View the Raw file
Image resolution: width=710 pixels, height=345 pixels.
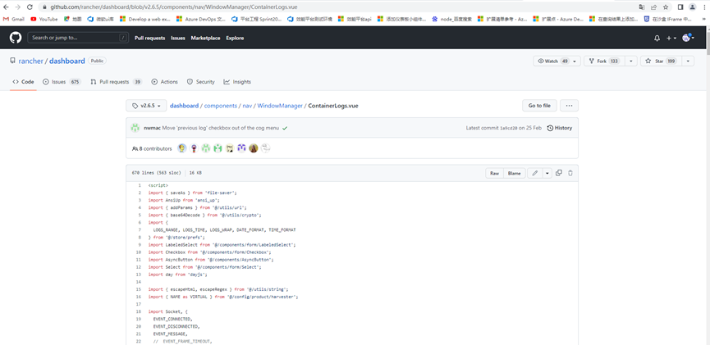[494, 173]
